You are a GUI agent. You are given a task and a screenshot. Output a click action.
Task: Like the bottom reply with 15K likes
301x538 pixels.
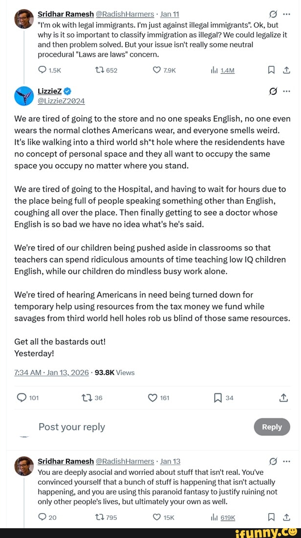157,517
